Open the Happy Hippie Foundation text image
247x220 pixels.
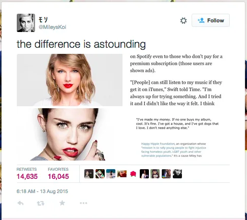pyautogui.click(x=174, y=150)
